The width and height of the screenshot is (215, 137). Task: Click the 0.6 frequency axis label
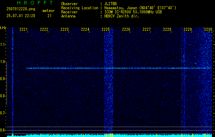pyautogui.click(x=3, y=130)
